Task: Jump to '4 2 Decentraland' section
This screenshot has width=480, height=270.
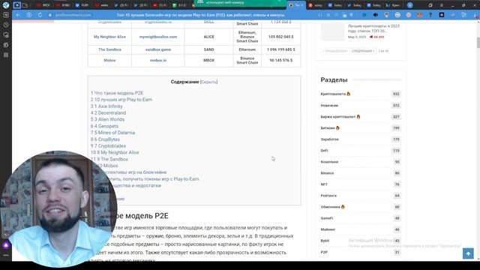Action: pyautogui.click(x=108, y=112)
